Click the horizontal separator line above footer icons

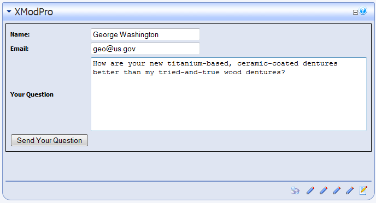(189, 181)
